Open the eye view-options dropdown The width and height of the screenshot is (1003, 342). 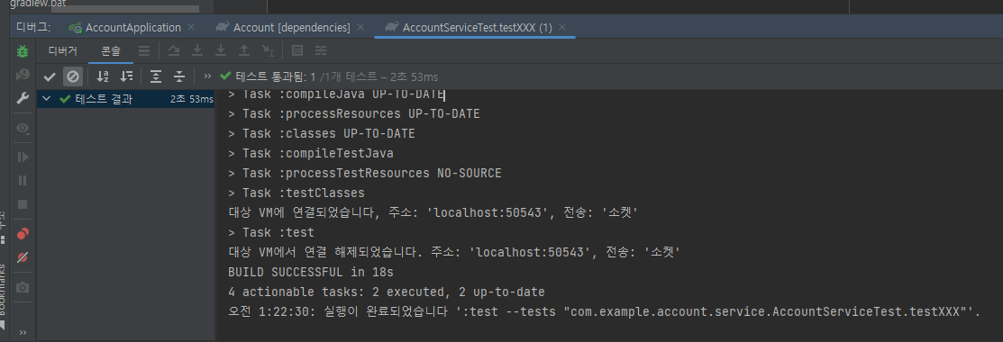pos(23,129)
